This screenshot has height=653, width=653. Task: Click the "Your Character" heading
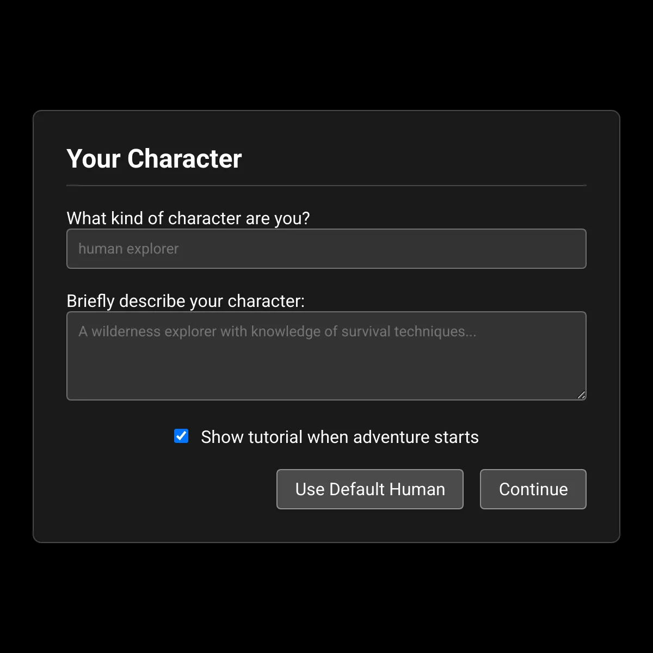(154, 159)
